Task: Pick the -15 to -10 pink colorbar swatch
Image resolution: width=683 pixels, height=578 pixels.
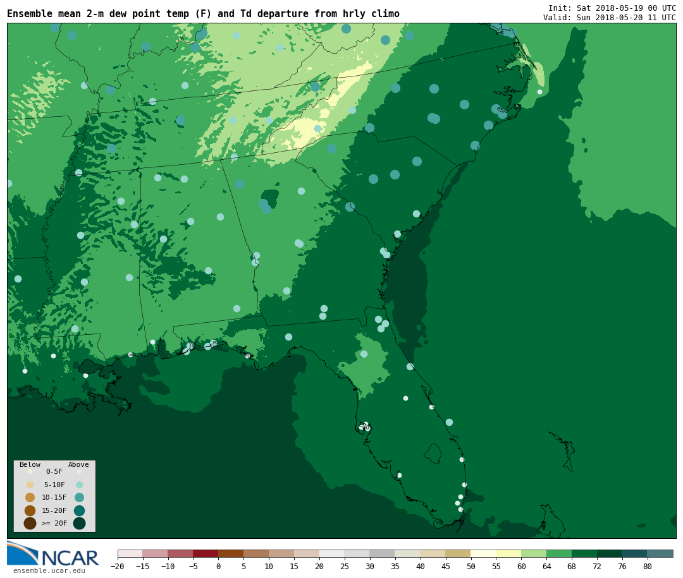Action: pos(156,553)
